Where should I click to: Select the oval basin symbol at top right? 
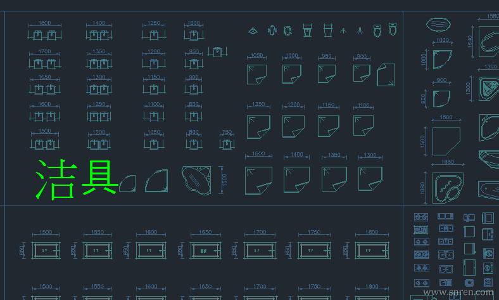(x=439, y=25)
